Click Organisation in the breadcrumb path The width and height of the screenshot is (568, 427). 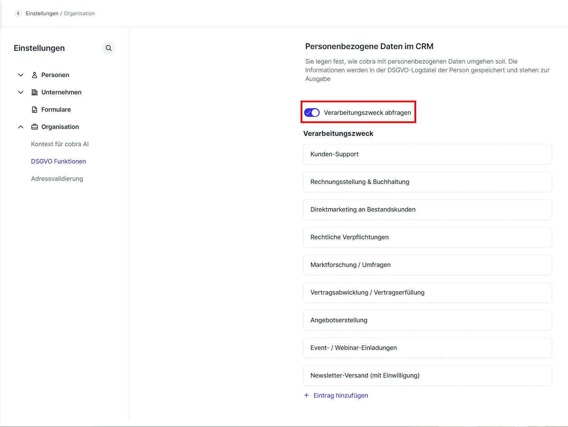(x=79, y=13)
